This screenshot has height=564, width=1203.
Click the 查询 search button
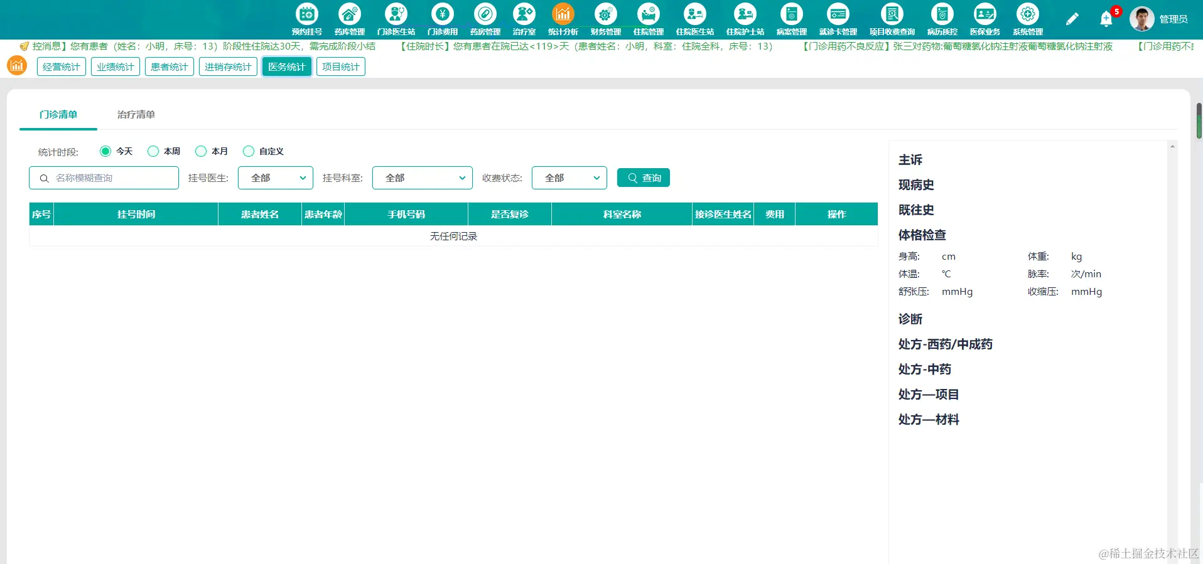644,178
